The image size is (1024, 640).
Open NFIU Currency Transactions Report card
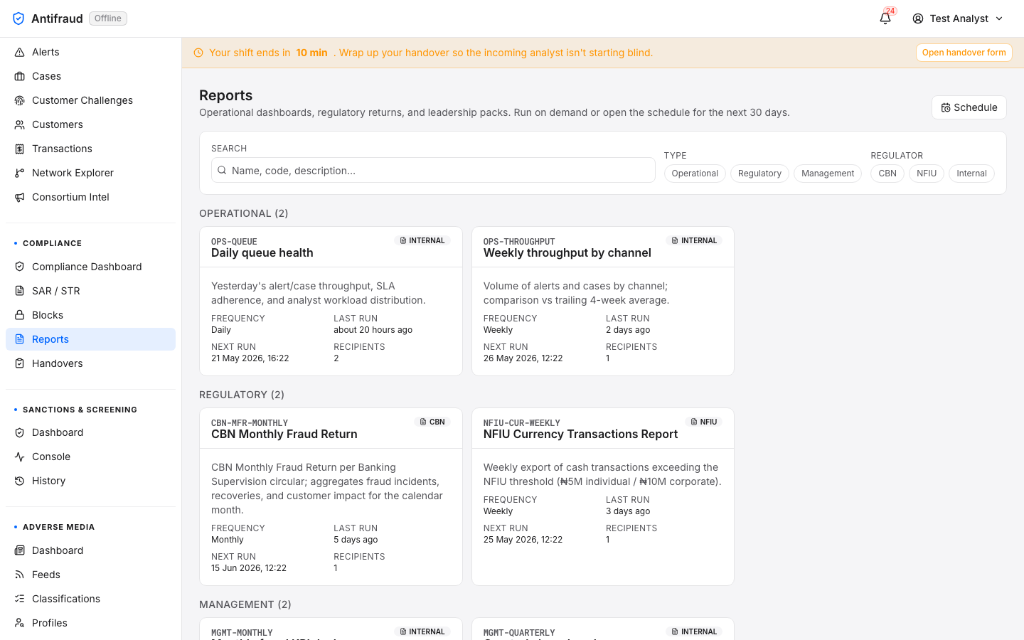(602, 497)
